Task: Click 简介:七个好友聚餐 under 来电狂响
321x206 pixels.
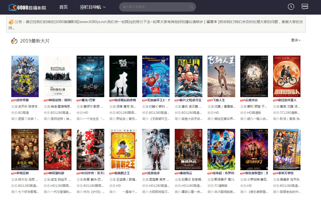Action: (x=25, y=192)
